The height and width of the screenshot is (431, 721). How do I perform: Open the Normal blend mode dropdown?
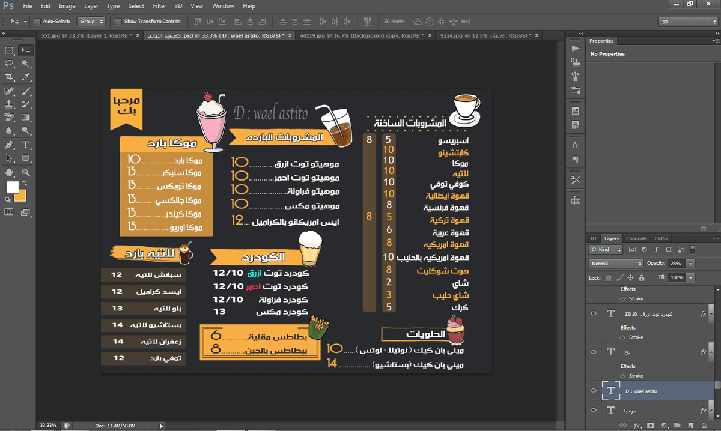[616, 264]
